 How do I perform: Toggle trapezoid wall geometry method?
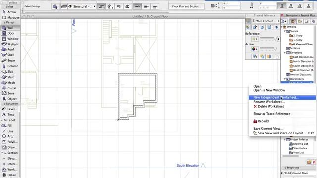pyautogui.click(x=119, y=6)
